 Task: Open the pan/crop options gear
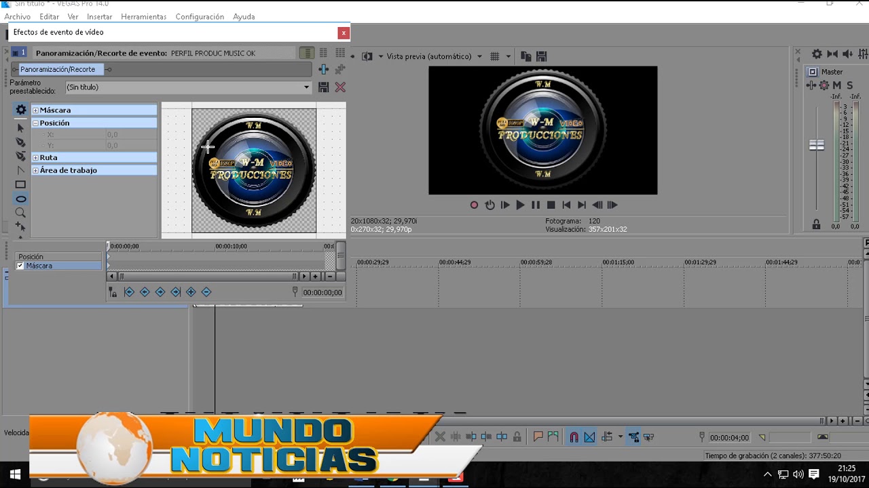coord(20,110)
